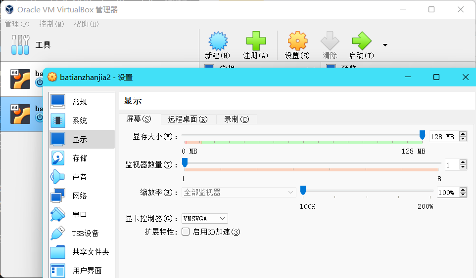
Task: Minimize the VirtualBox 管理器 main window
Action: pyautogui.click(x=403, y=9)
